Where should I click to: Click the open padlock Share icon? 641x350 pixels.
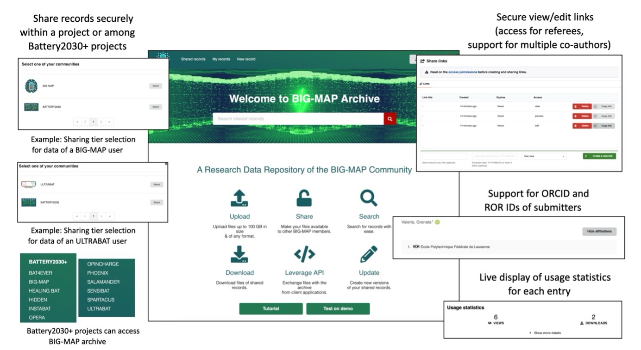(304, 198)
